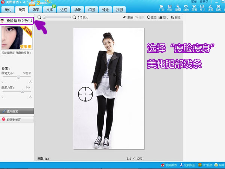Click the 撤销 (Undo) arrow

click(128, 17)
